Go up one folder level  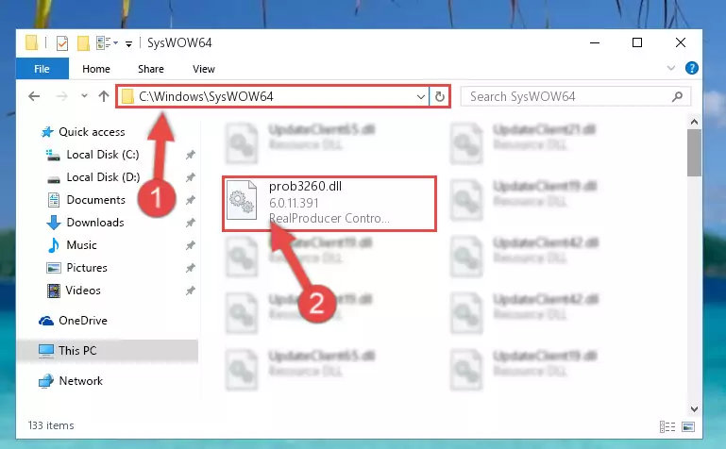(104, 96)
